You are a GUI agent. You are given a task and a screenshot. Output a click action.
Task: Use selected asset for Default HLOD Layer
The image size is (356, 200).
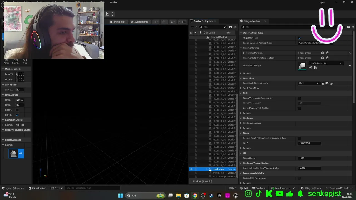click(311, 67)
